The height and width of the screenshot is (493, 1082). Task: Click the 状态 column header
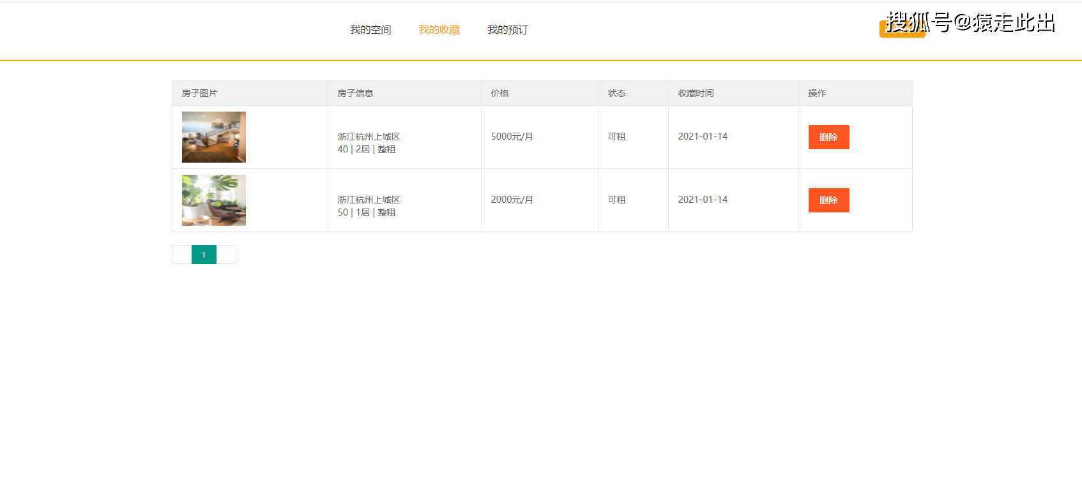pos(616,93)
